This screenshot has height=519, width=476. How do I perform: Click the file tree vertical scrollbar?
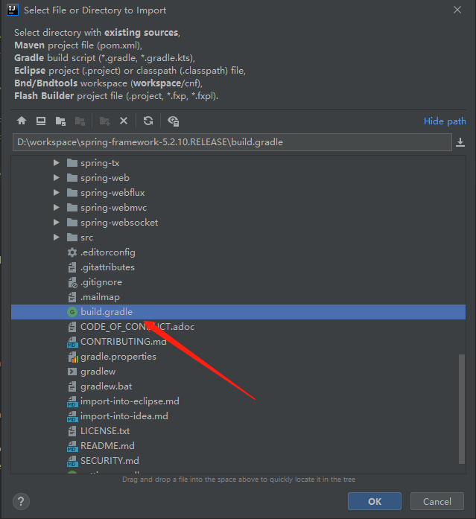[x=462, y=409]
